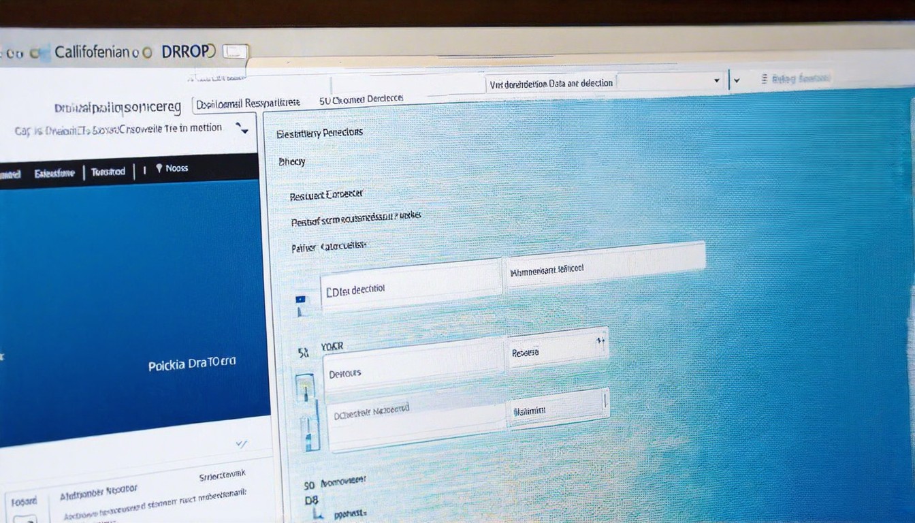915x523 pixels.
Task: Select the Tonsrod item in dark bar
Action: click(108, 172)
